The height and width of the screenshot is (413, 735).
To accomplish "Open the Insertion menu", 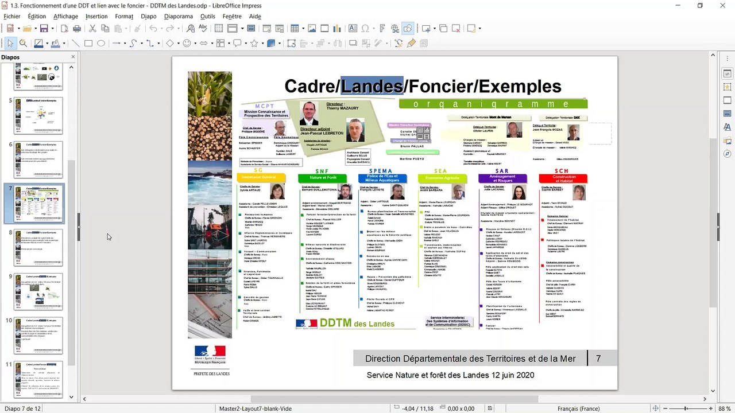I will 96,17.
